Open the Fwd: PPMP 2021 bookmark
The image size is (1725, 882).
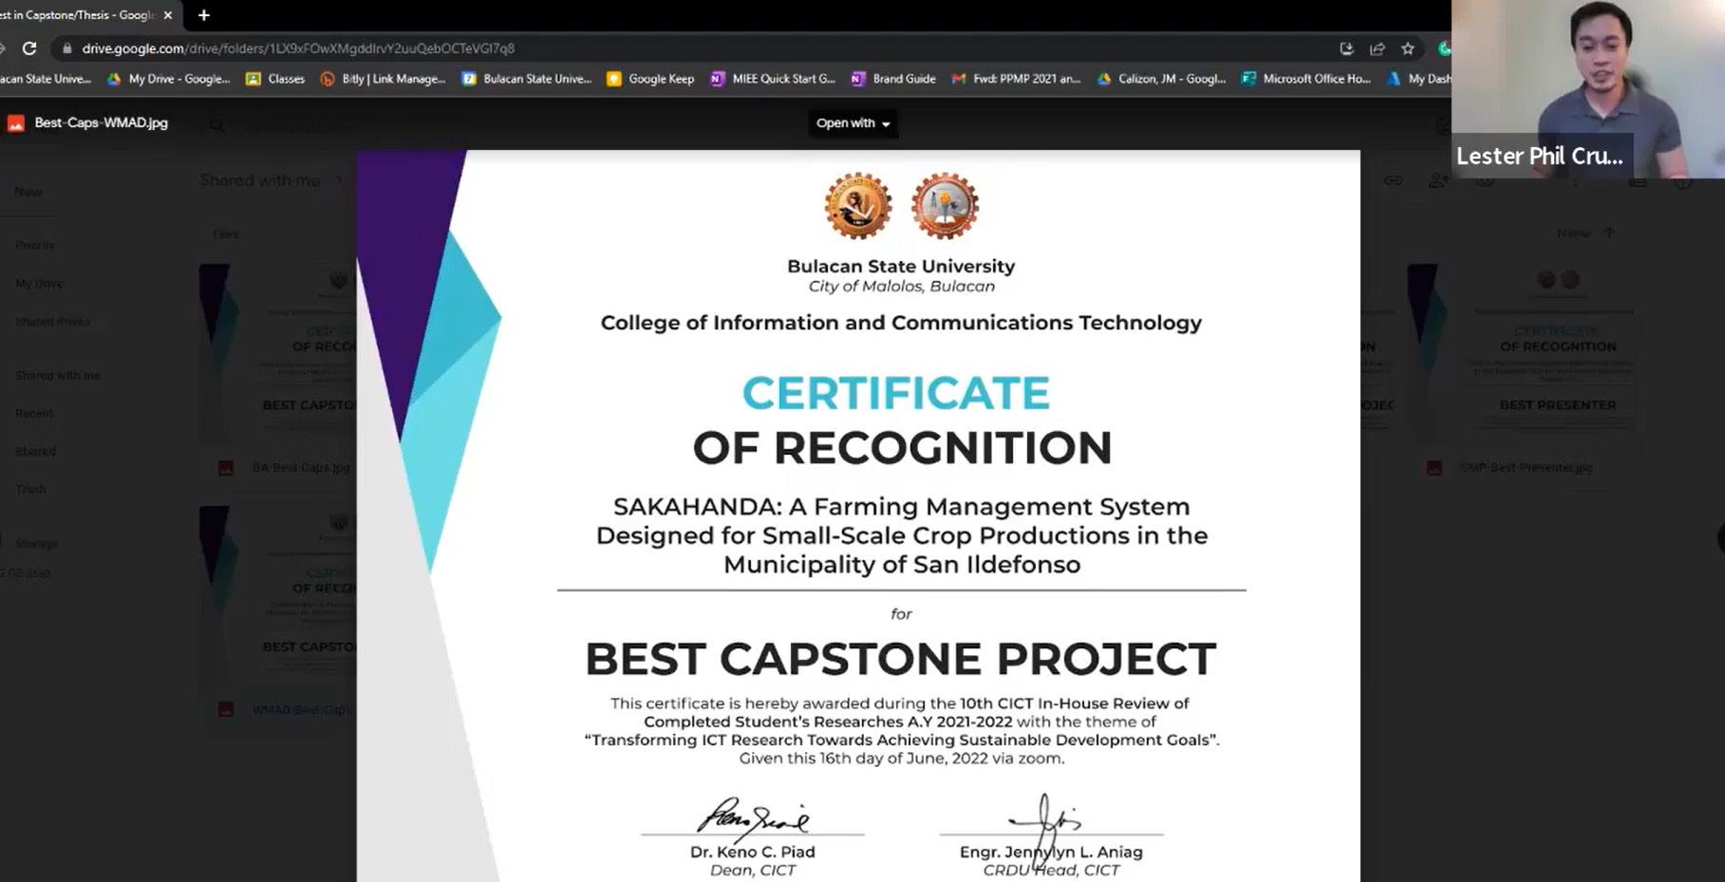point(1016,79)
